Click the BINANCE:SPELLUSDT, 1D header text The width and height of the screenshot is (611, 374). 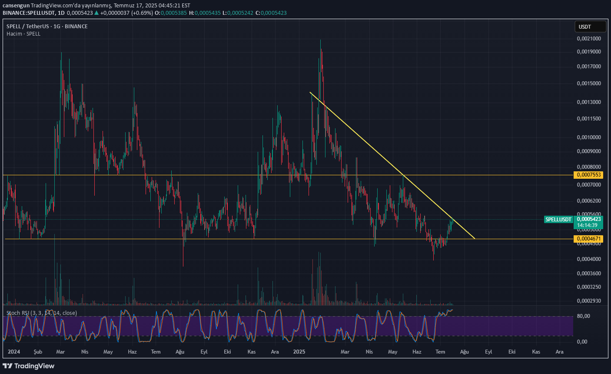[33, 13]
